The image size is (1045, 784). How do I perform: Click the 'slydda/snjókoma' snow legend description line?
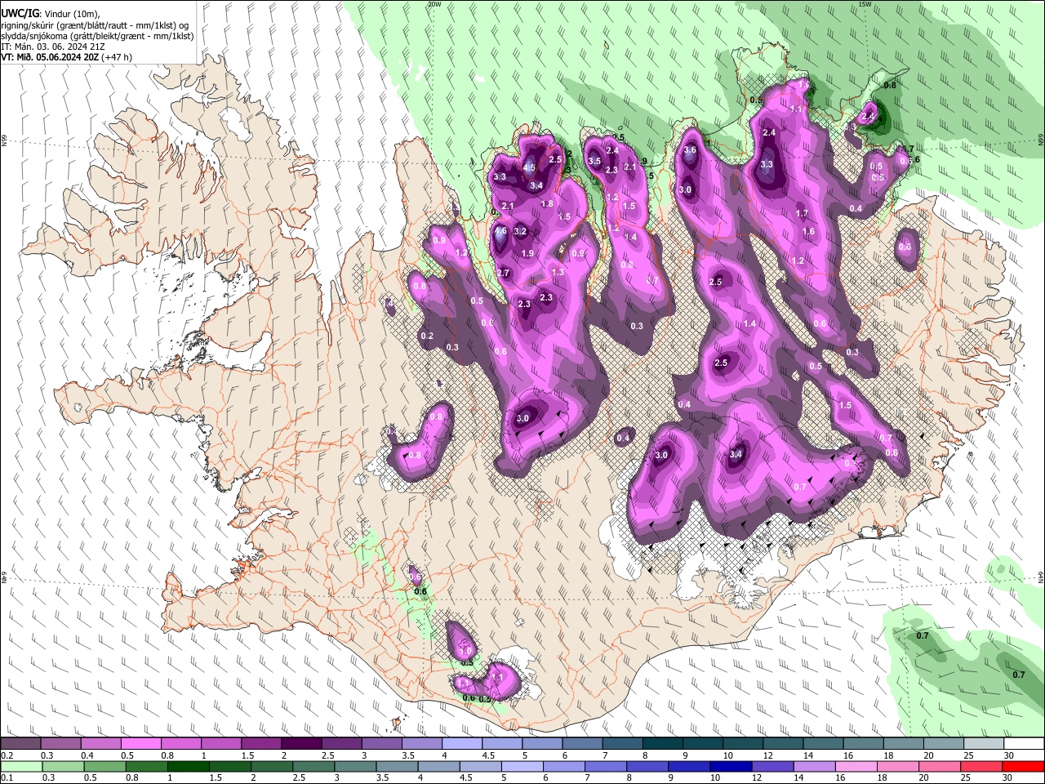coord(97,36)
